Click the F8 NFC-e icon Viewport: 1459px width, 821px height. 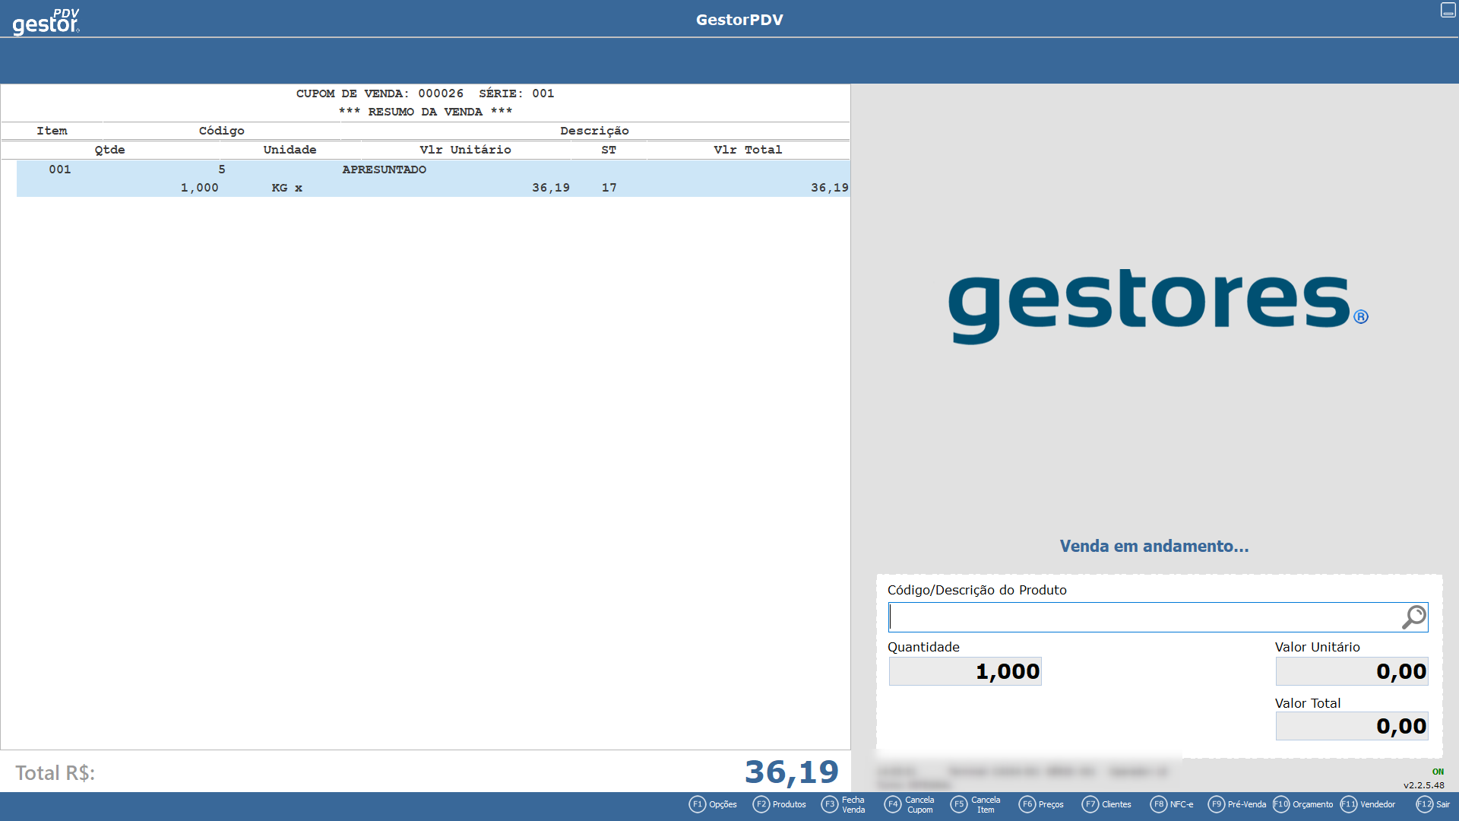(x=1158, y=804)
